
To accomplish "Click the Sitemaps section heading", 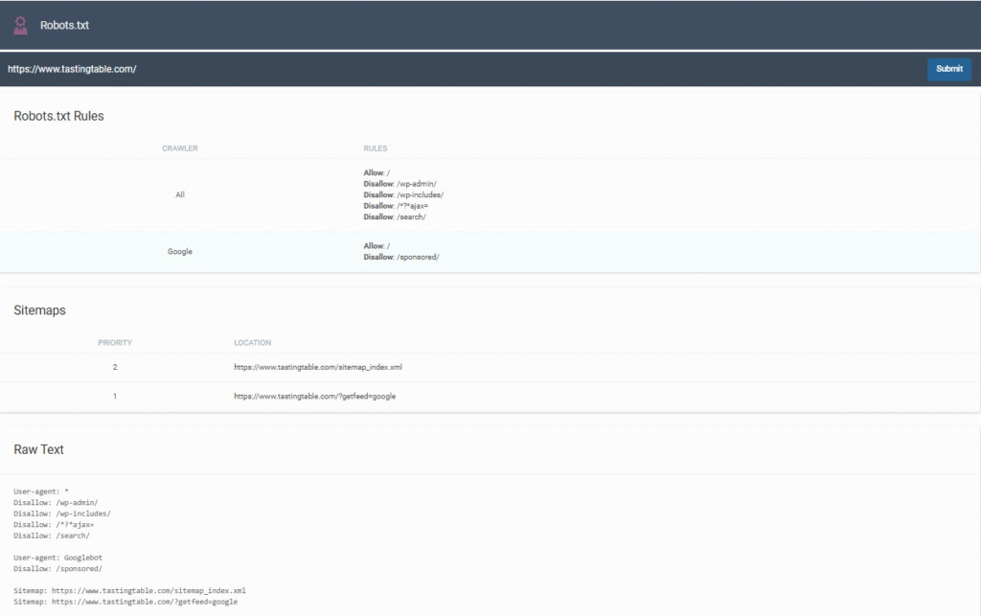I will point(39,310).
